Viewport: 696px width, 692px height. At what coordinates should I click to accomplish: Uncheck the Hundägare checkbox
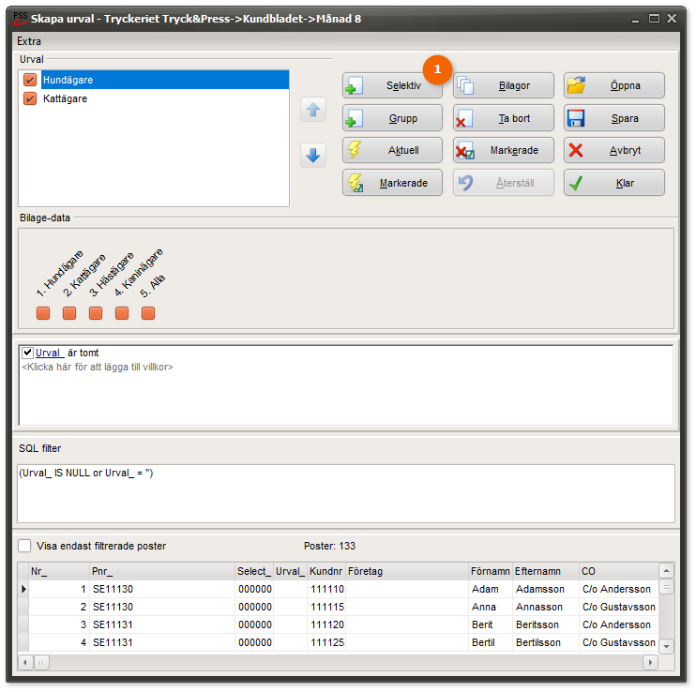[30, 80]
